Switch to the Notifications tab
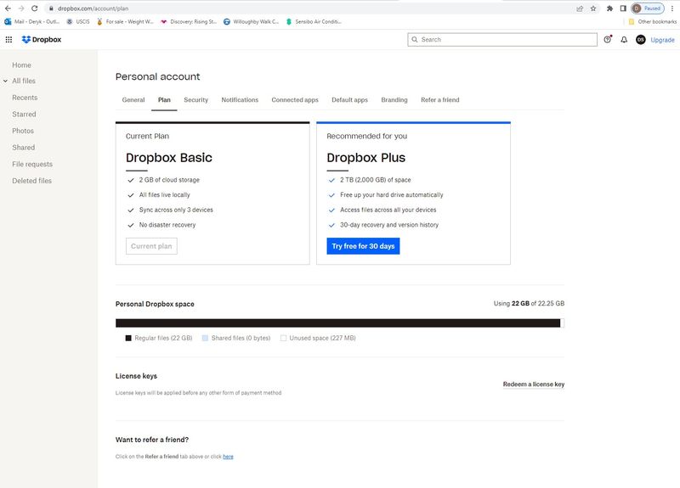 coord(240,100)
